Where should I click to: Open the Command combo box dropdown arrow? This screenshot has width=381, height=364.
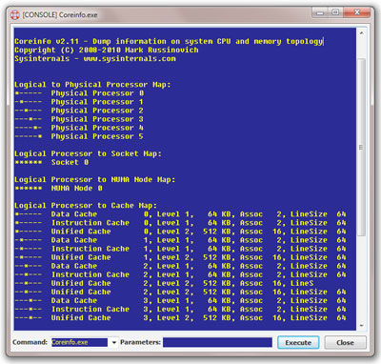pos(114,342)
